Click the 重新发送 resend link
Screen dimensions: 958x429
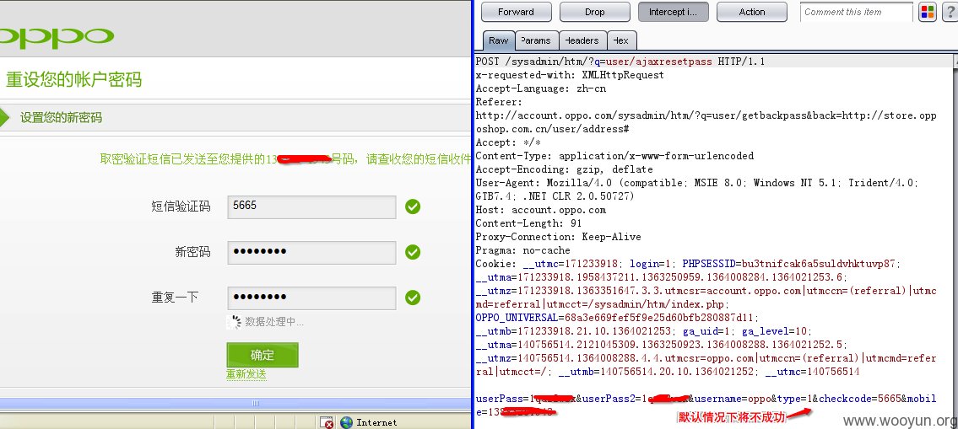pyautogui.click(x=246, y=375)
